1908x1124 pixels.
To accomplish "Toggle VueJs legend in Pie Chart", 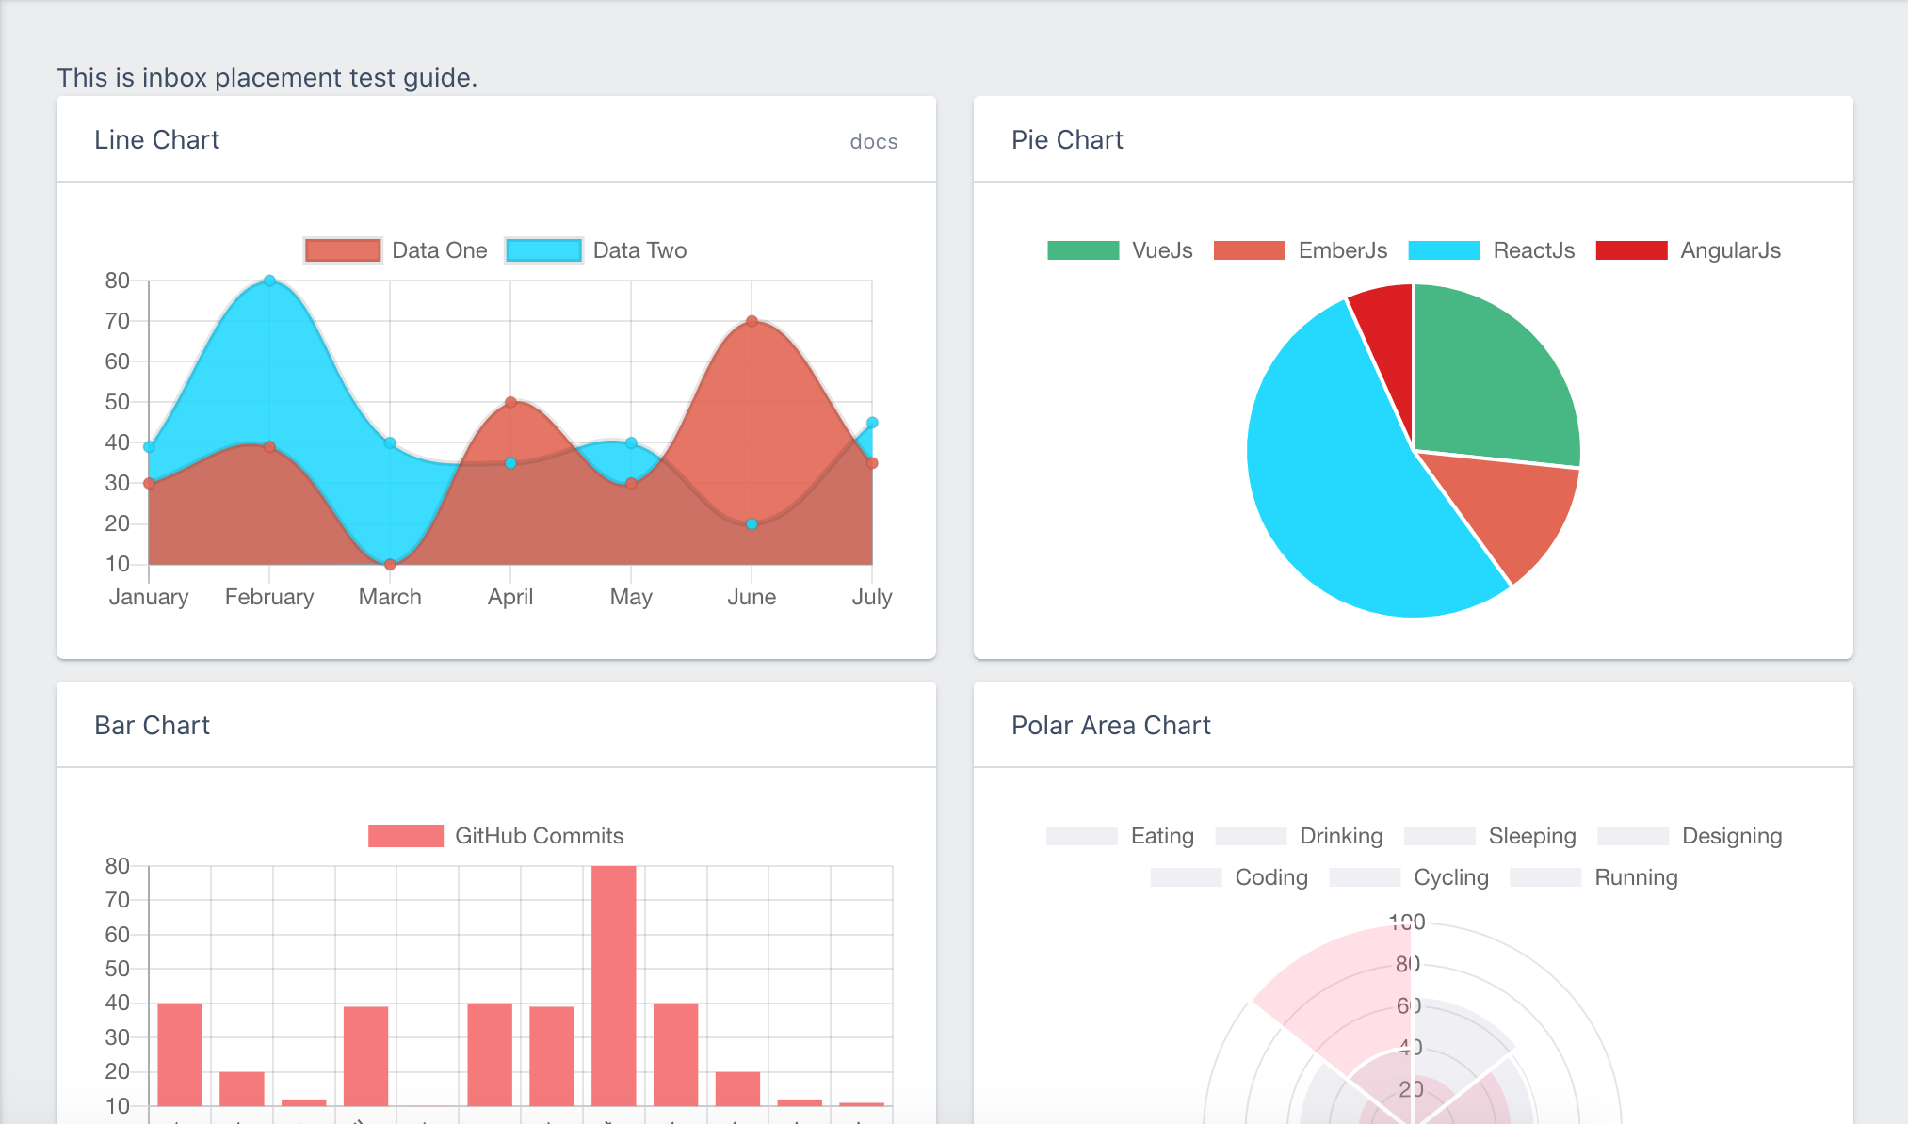I will [x=1120, y=250].
